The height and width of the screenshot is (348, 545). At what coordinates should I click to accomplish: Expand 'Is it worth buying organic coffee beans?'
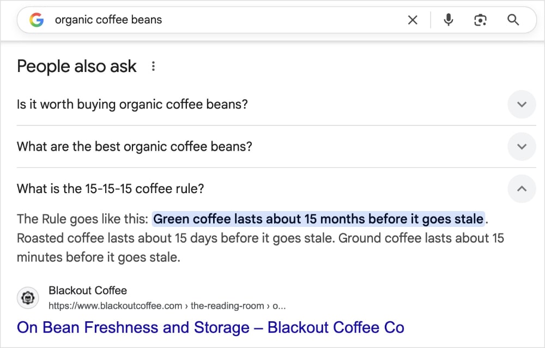(x=522, y=104)
